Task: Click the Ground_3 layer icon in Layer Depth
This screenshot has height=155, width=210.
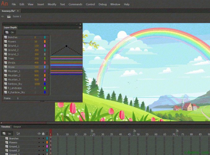Action: 5,54
